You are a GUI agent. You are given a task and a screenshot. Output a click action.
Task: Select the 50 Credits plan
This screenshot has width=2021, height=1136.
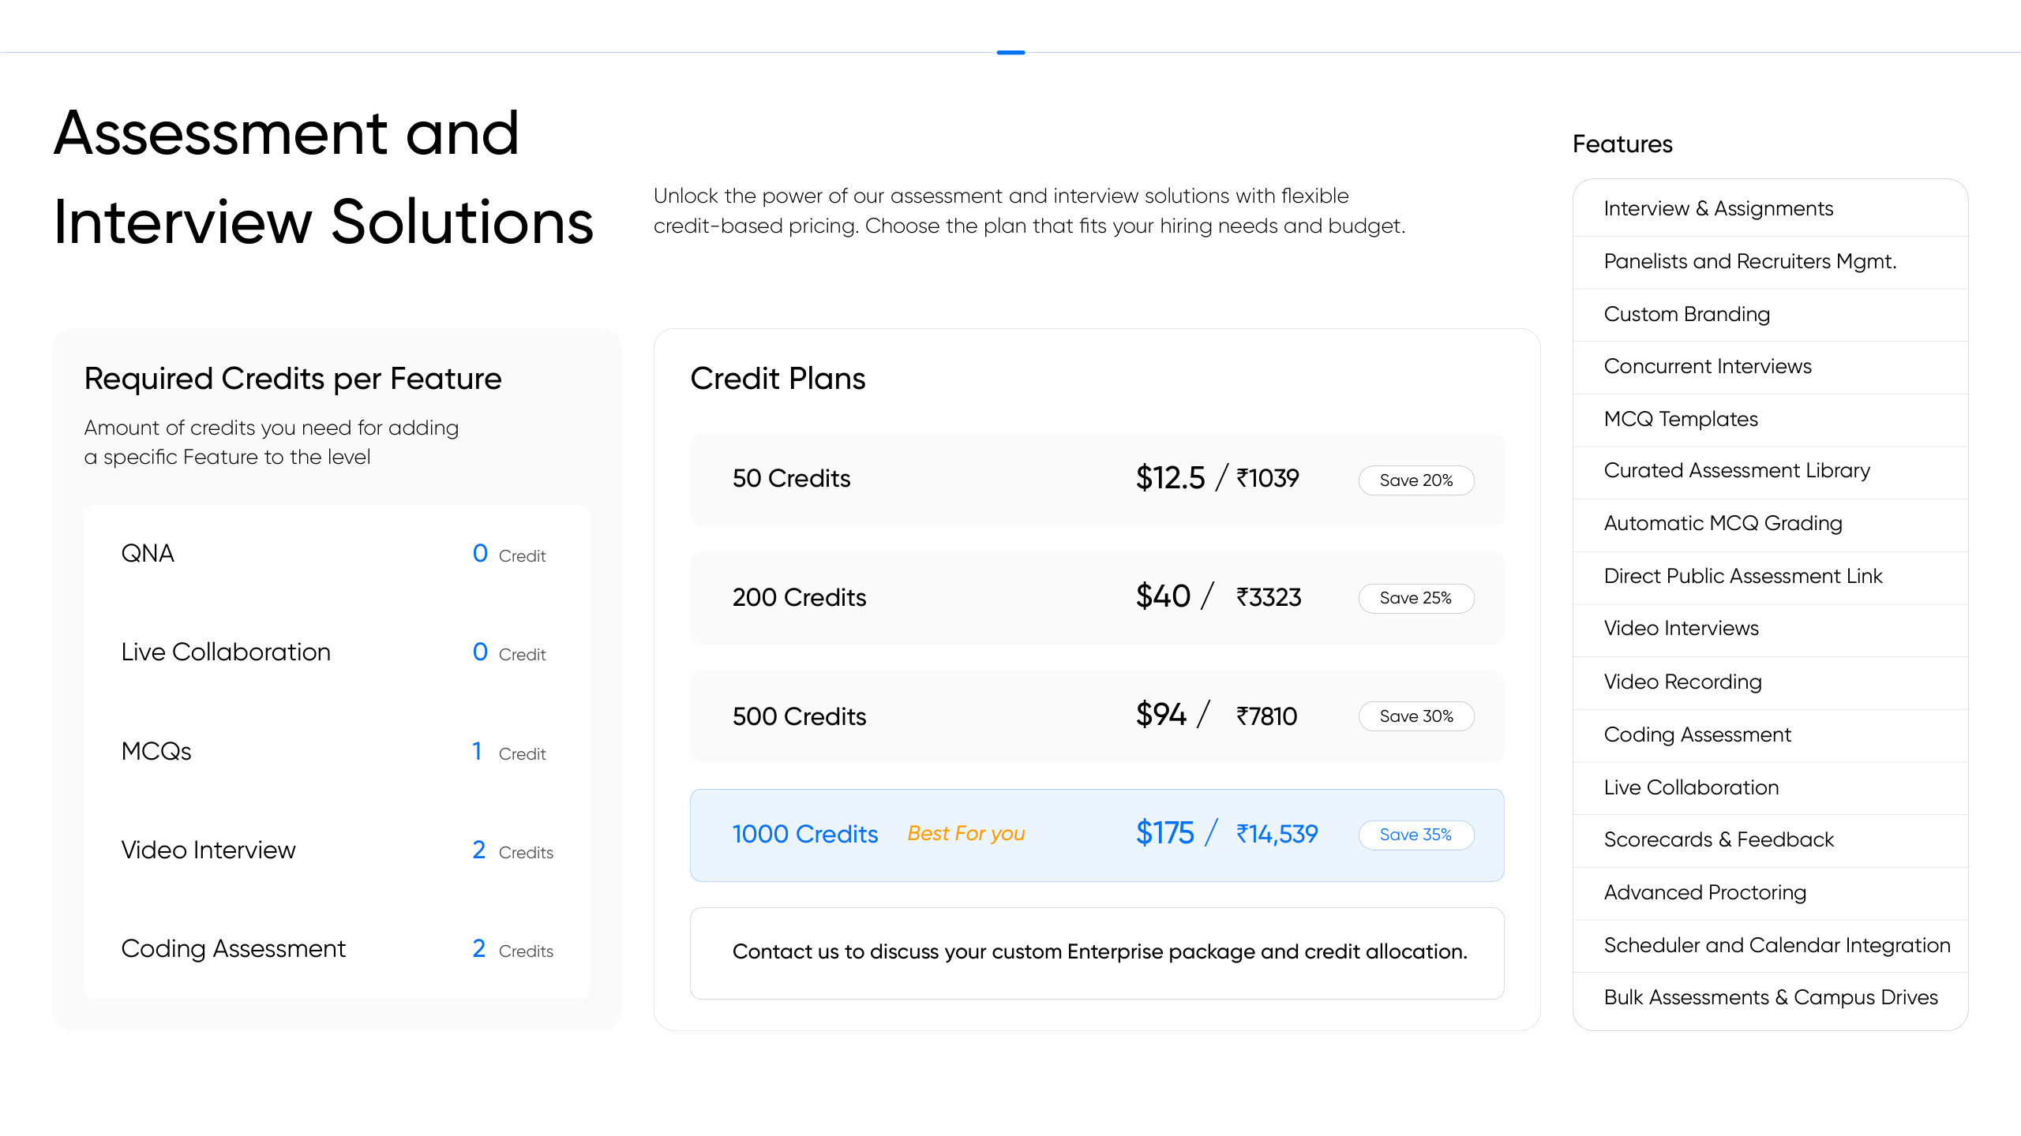point(1097,479)
